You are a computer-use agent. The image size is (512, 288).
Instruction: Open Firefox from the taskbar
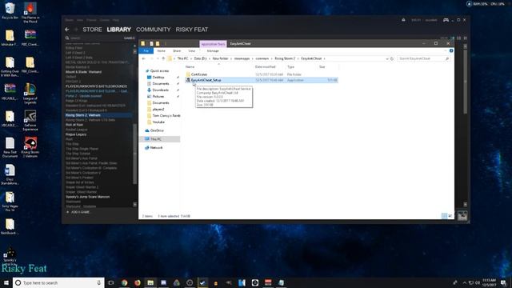138,282
